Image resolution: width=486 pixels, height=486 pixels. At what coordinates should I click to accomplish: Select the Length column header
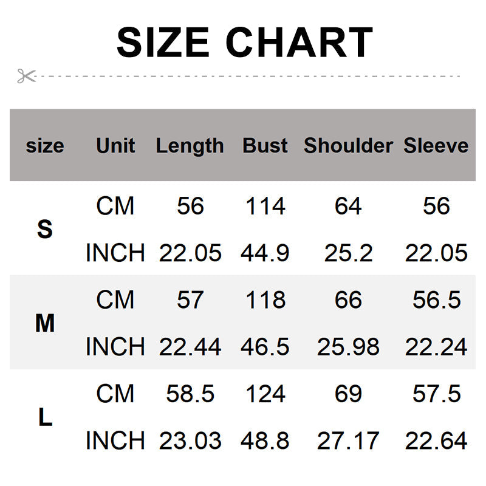point(190,146)
